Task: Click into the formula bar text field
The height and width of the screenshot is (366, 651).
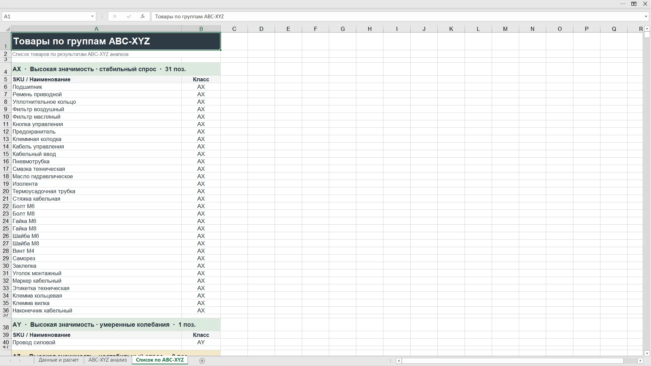Action: [397, 16]
